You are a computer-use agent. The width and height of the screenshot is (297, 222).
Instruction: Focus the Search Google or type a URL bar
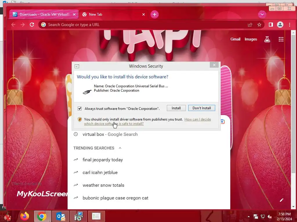point(144,25)
